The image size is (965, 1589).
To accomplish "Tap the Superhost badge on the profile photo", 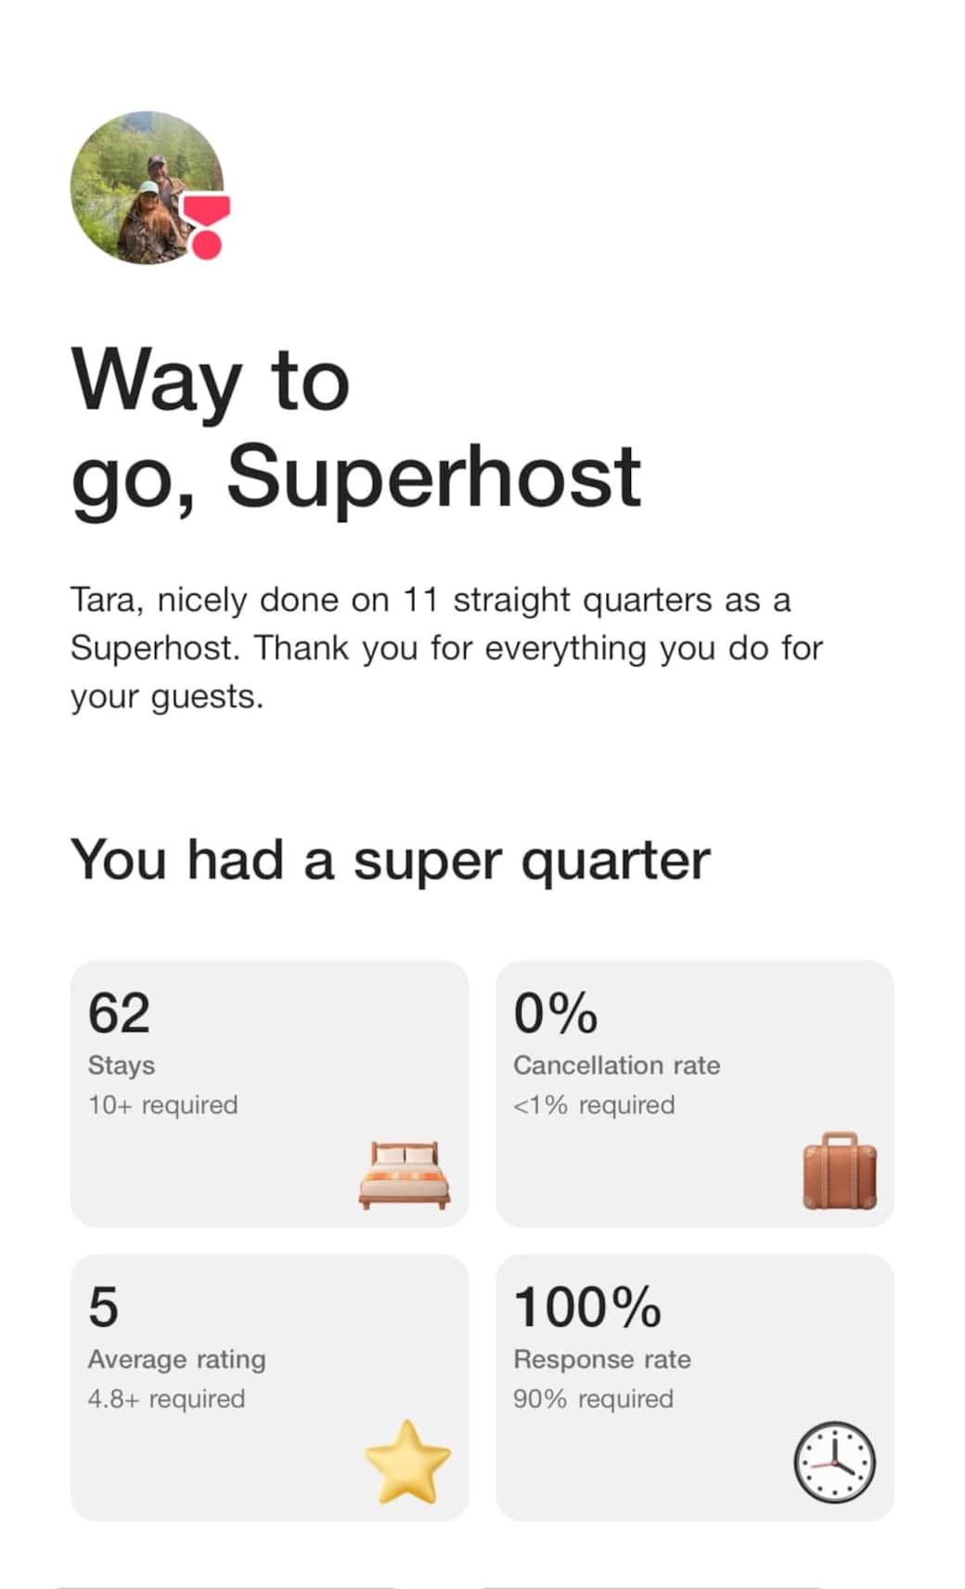I will tap(207, 225).
